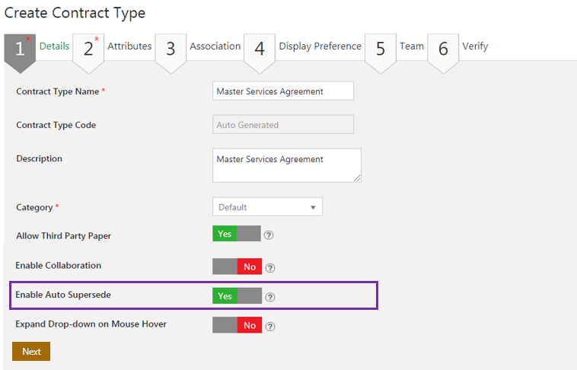Open the Team tab
Image resolution: width=577 pixels, height=370 pixels.
412,46
